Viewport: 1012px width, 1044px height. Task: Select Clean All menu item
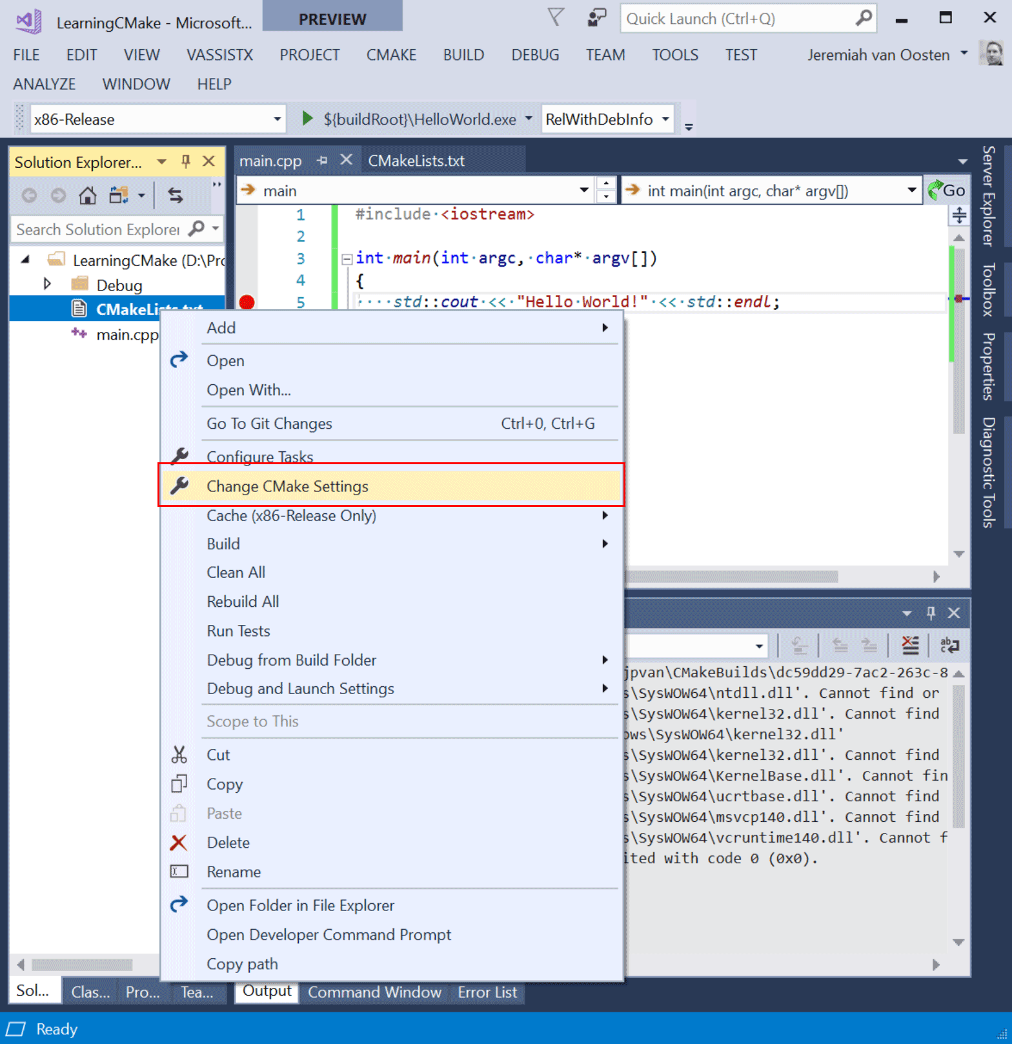coord(391,572)
